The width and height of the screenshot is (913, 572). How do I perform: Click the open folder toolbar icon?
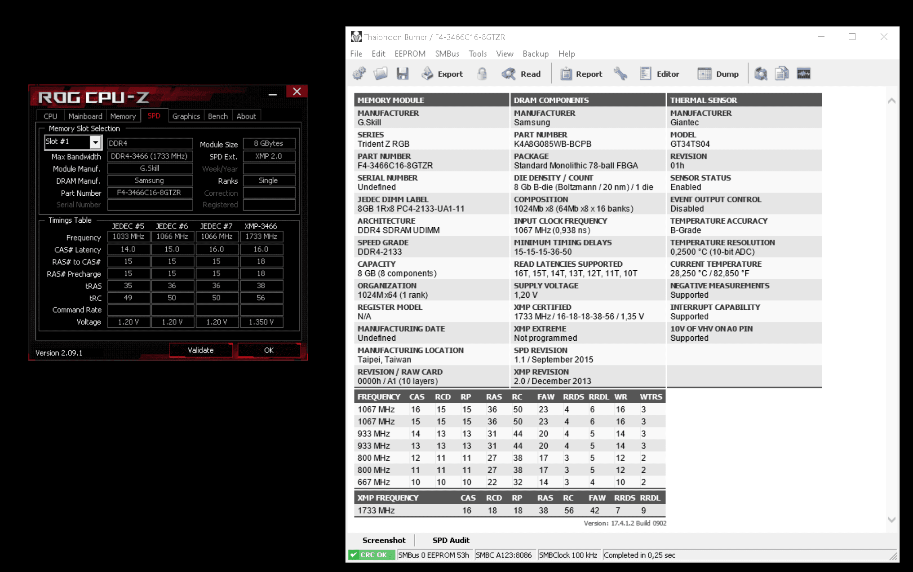coord(381,74)
